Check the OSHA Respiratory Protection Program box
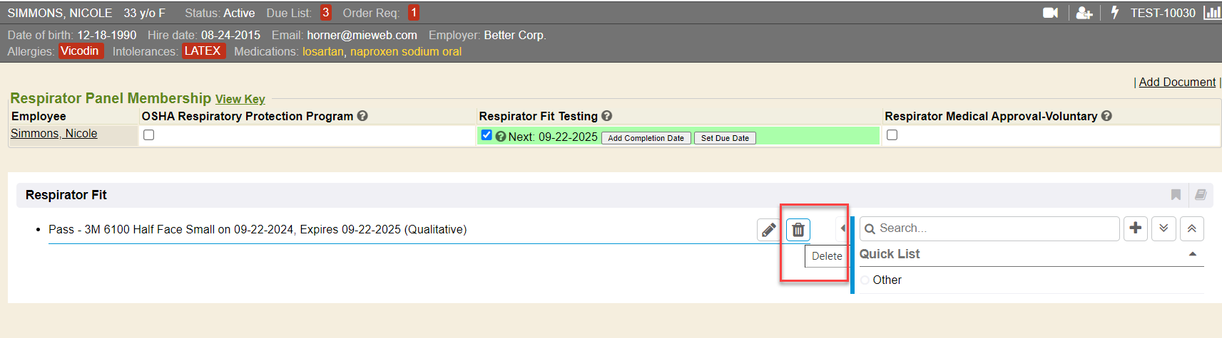This screenshot has height=338, width=1222. coord(148,135)
